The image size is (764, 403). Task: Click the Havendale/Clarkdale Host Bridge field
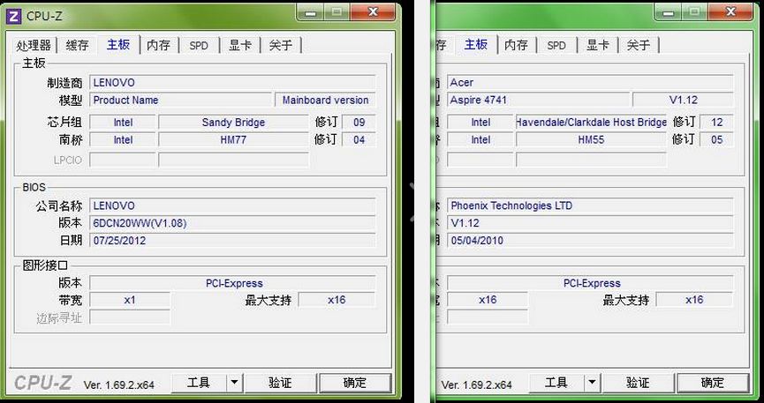point(591,123)
